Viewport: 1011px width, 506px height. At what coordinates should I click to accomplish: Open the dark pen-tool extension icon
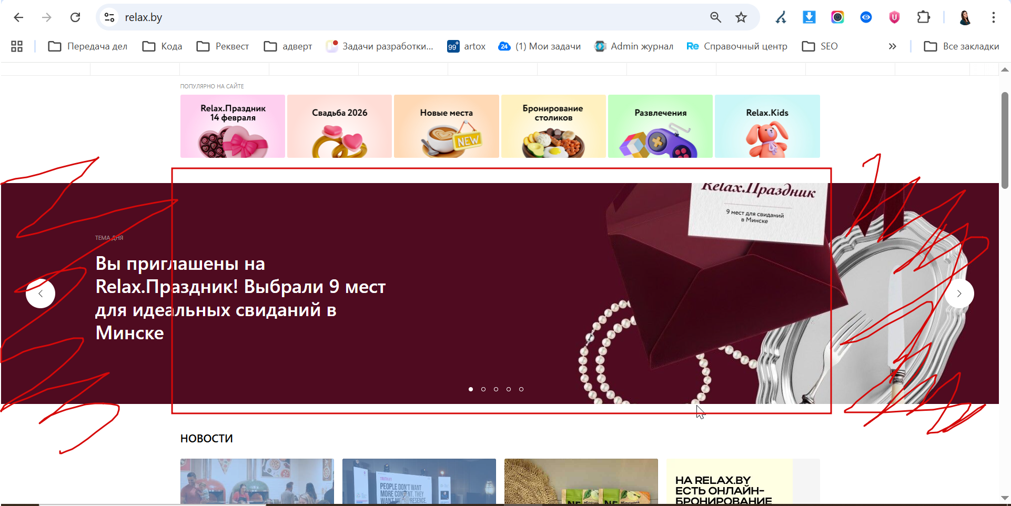pyautogui.click(x=781, y=17)
